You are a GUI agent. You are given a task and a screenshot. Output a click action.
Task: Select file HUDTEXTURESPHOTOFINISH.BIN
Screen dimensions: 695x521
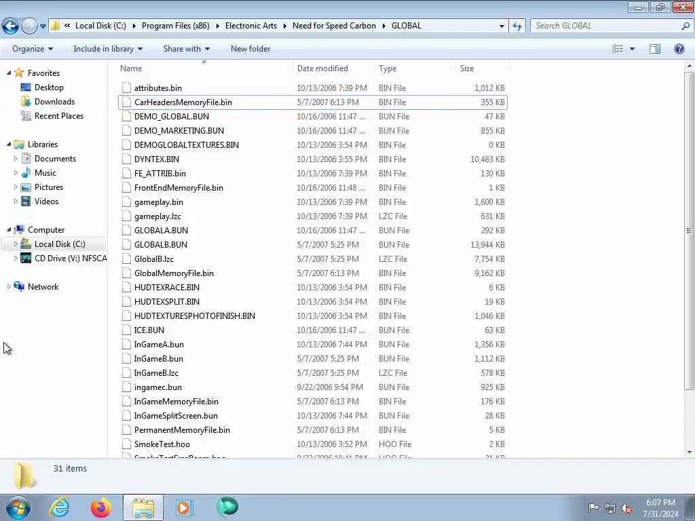pyautogui.click(x=313, y=316)
